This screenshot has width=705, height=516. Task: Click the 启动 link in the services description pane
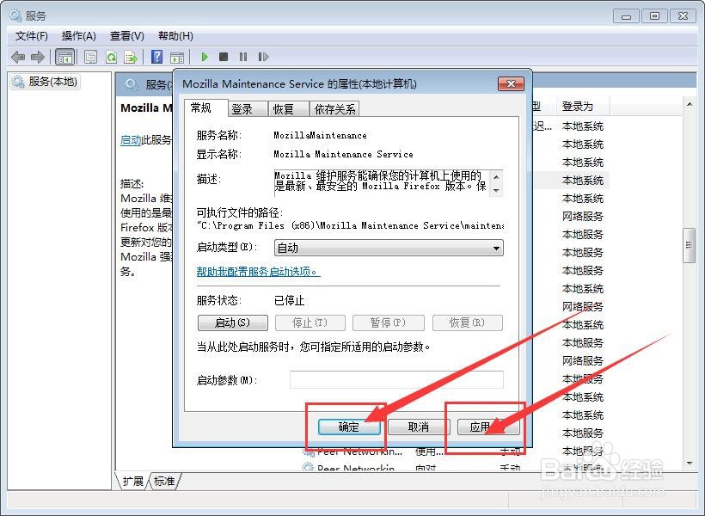coord(131,140)
